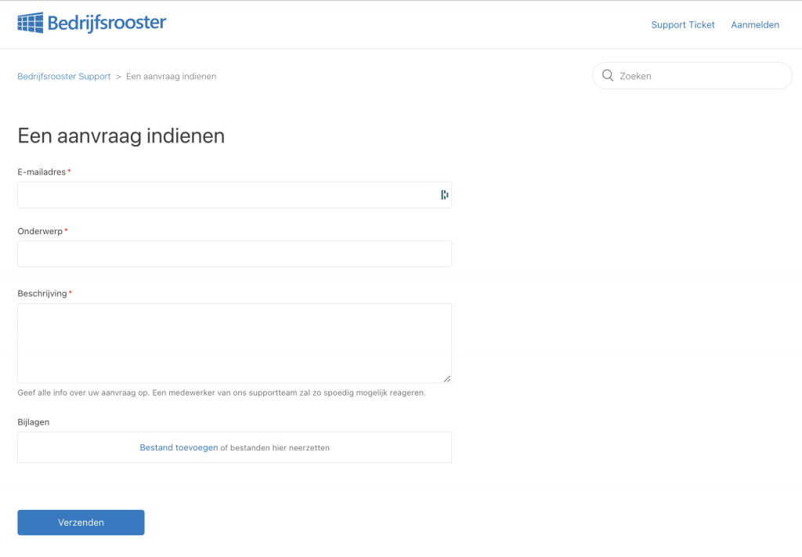Click the magnifier icon in the search bar
This screenshot has width=802, height=557.
pyautogui.click(x=608, y=75)
